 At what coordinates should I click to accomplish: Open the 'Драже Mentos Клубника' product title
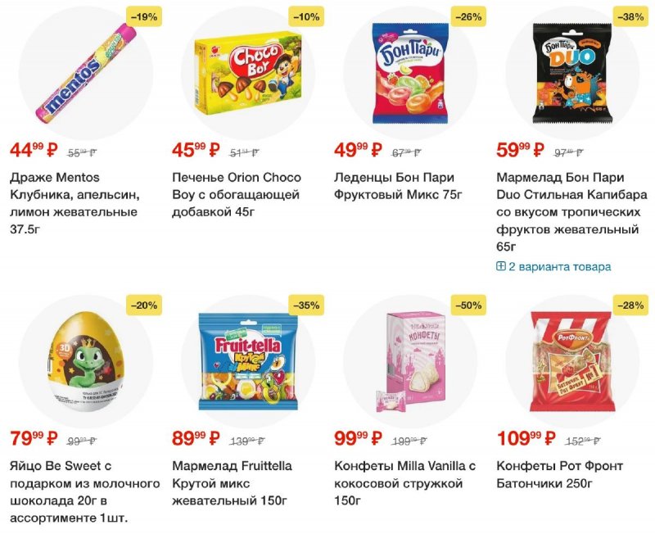pyautogui.click(x=75, y=203)
